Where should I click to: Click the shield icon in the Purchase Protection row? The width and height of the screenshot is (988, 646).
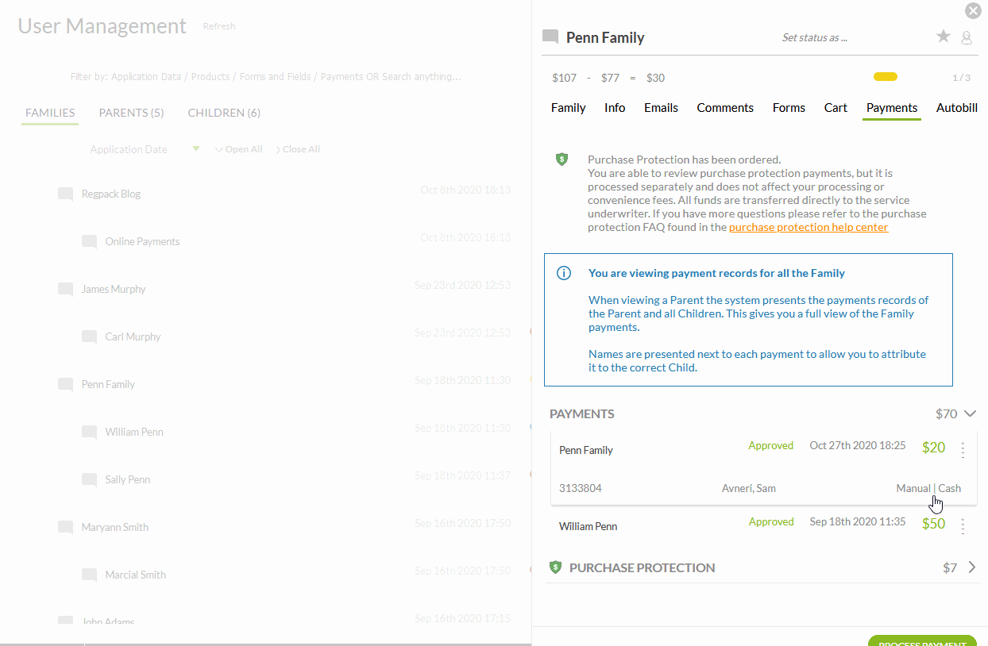(555, 567)
